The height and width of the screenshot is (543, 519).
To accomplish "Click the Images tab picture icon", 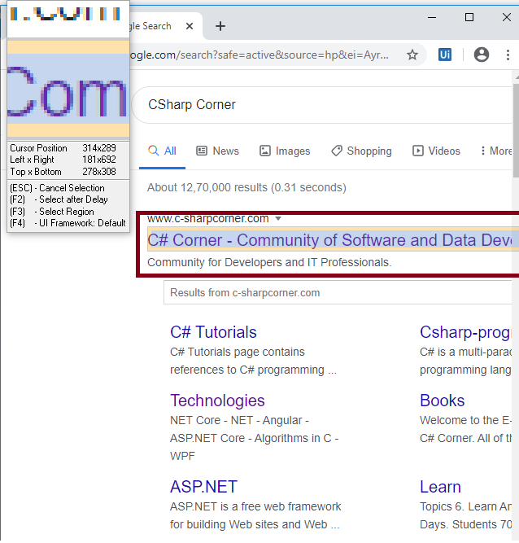I will click(x=265, y=151).
